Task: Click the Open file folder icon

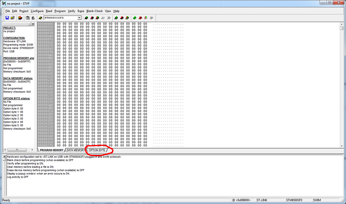Action: click(x=13, y=18)
